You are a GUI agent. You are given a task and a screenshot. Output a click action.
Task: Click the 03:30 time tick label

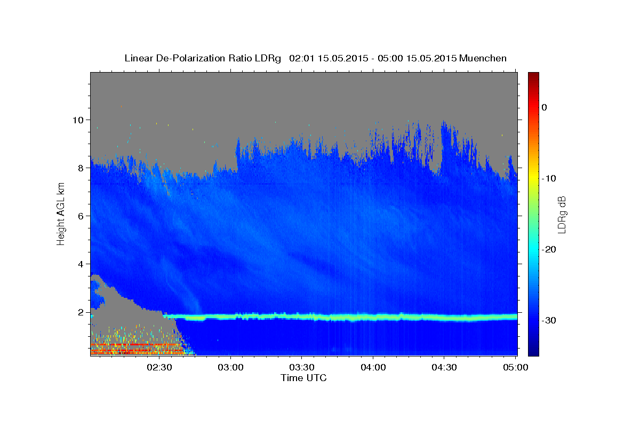[302, 367]
